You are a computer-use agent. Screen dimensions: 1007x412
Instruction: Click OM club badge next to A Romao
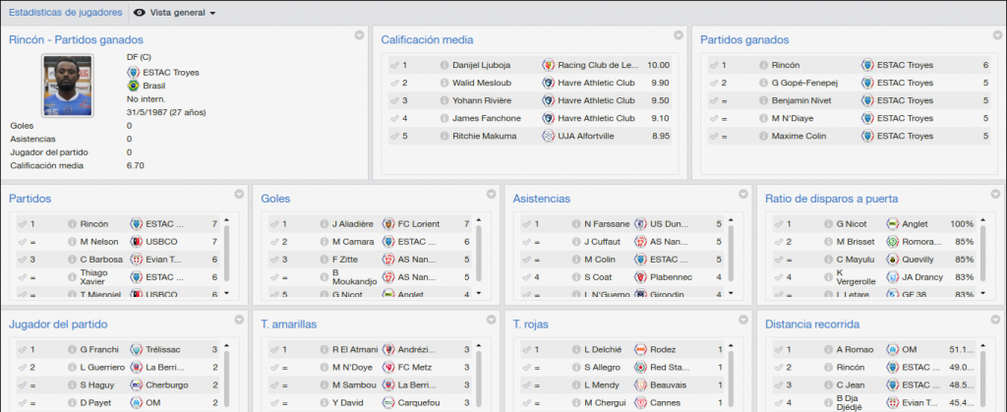892,350
